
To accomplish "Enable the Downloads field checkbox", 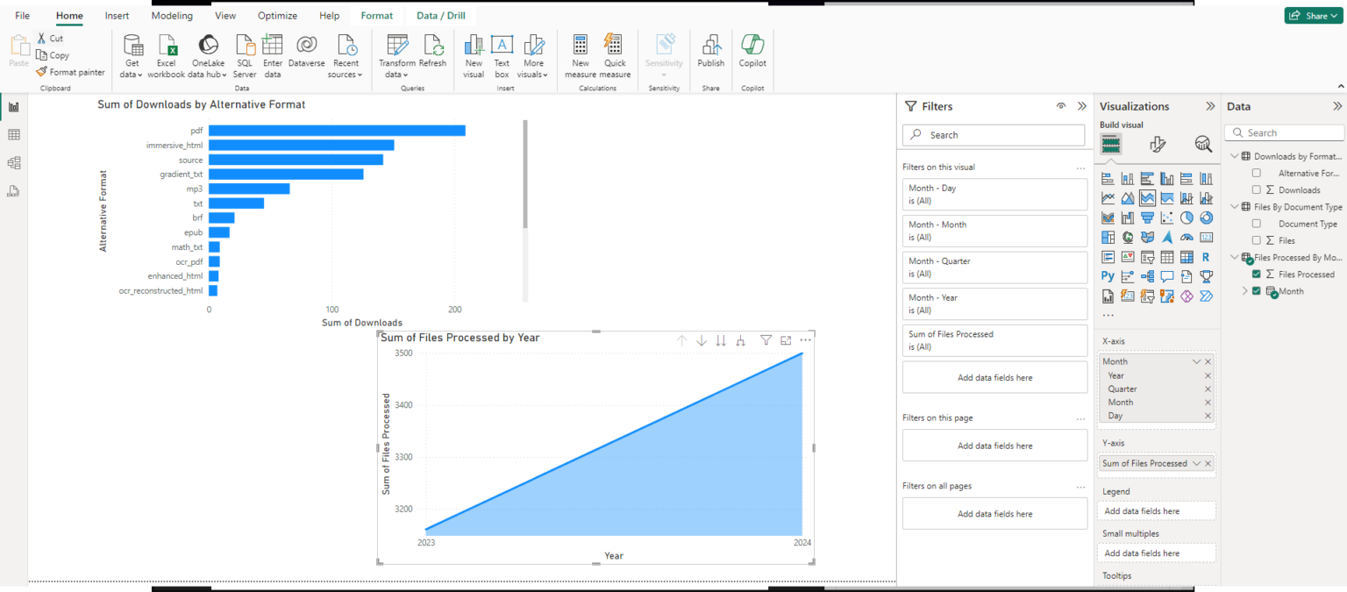I will (1256, 189).
